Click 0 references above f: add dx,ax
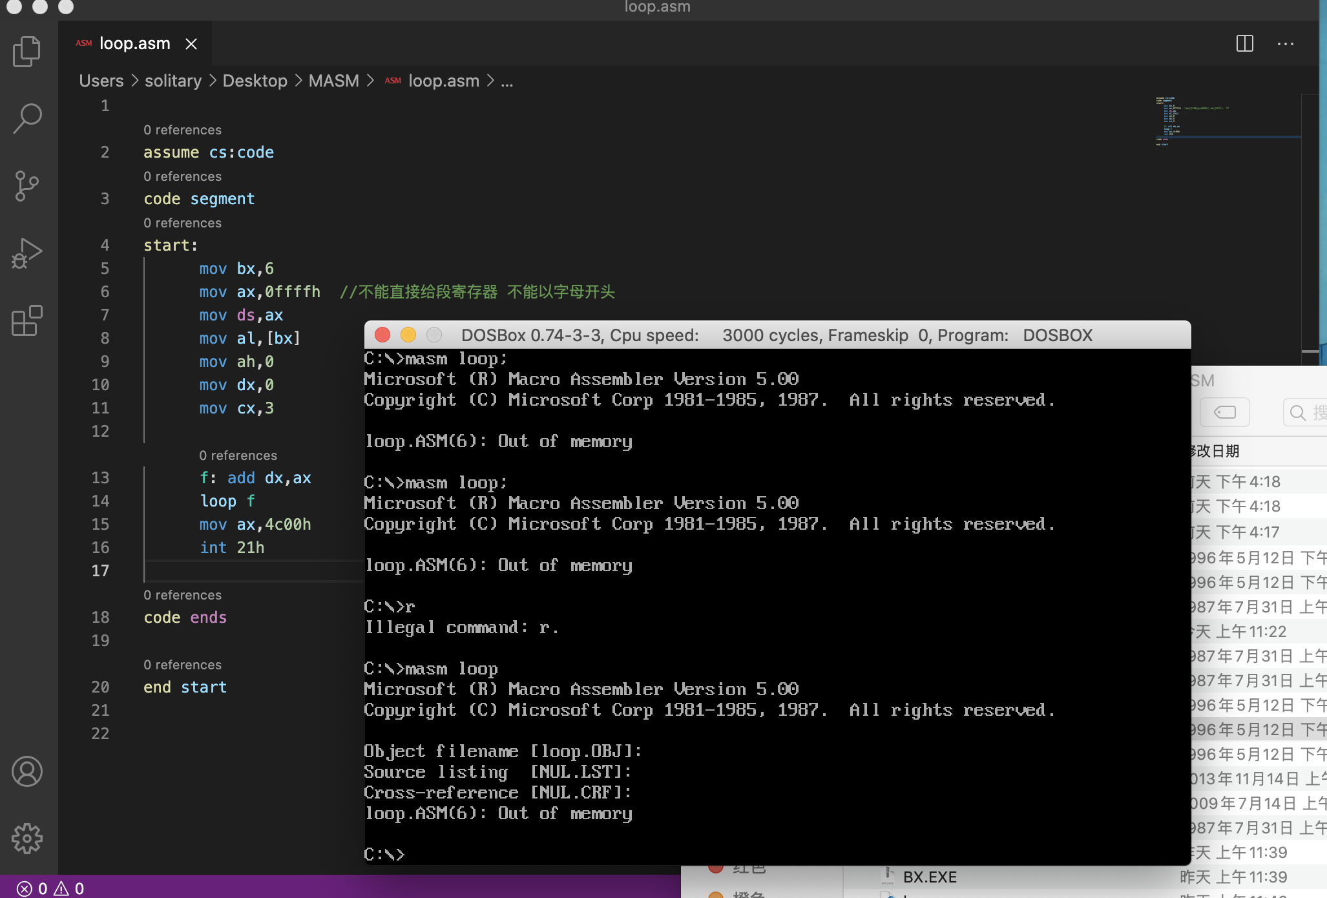Viewport: 1327px width, 898px height. [238, 455]
